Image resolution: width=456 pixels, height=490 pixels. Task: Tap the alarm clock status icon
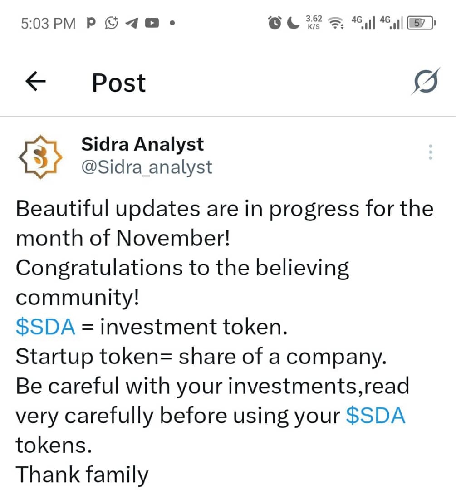pyautogui.click(x=275, y=23)
